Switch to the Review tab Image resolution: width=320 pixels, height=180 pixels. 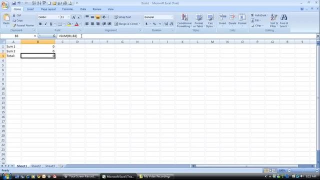97,9
